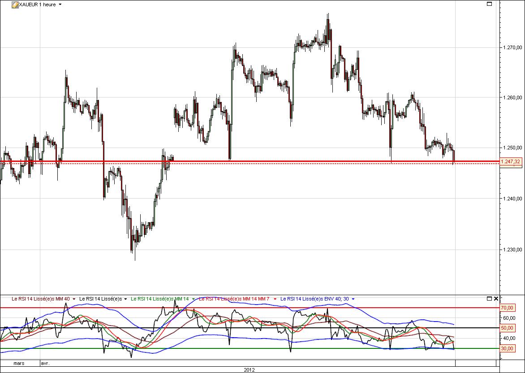The height and width of the screenshot is (373, 525).
Task: Click the 1.247,32 price tag on axis
Action: pos(511,161)
